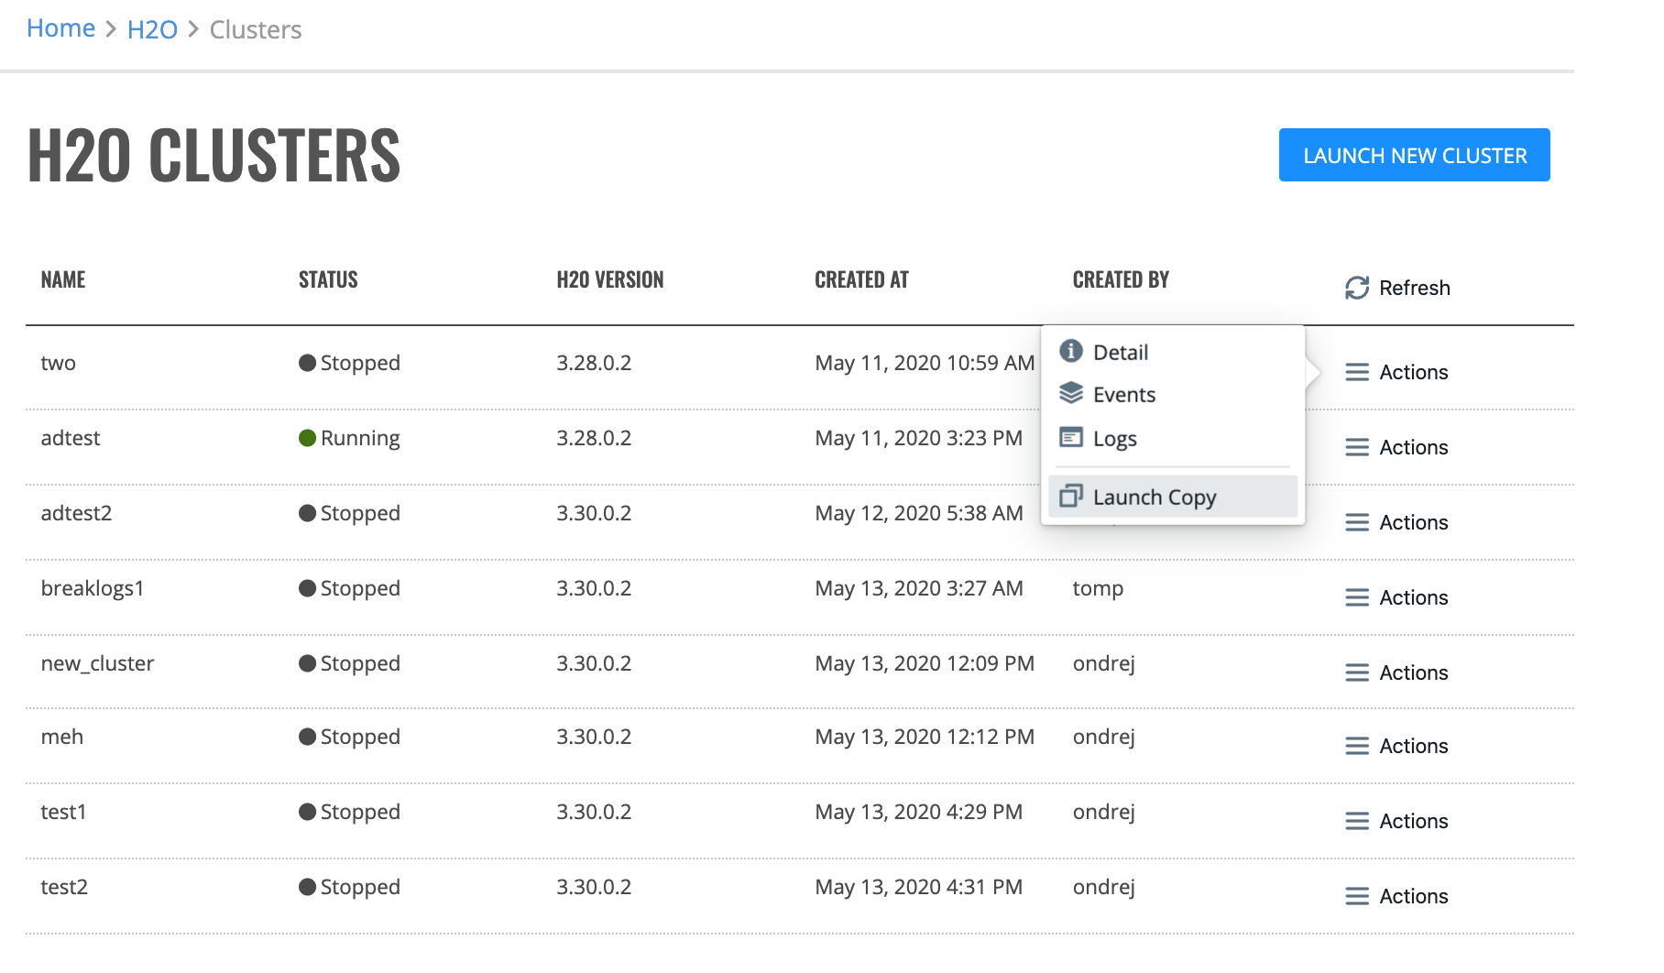Select the cluster name 'test2'

click(64, 887)
